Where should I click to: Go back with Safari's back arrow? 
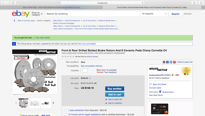(x=3, y=3)
